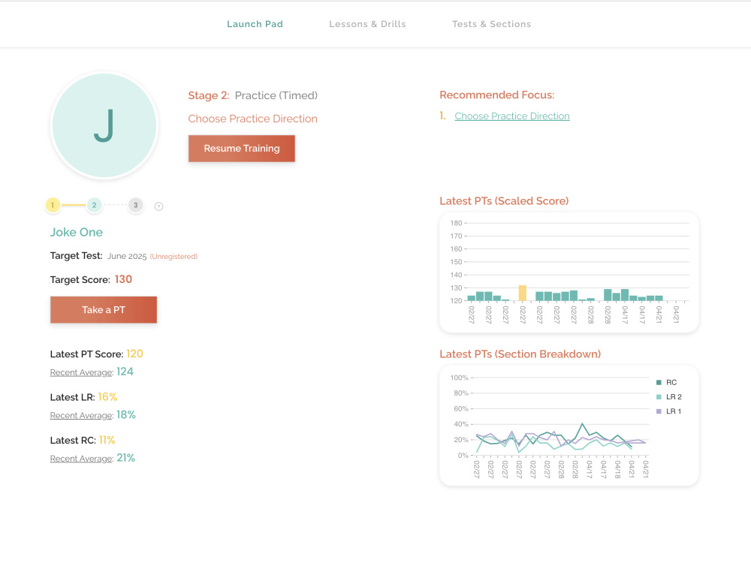The width and height of the screenshot is (751, 563).
Task: Click Latest PTs (Section Breakdown) heading
Action: click(520, 354)
